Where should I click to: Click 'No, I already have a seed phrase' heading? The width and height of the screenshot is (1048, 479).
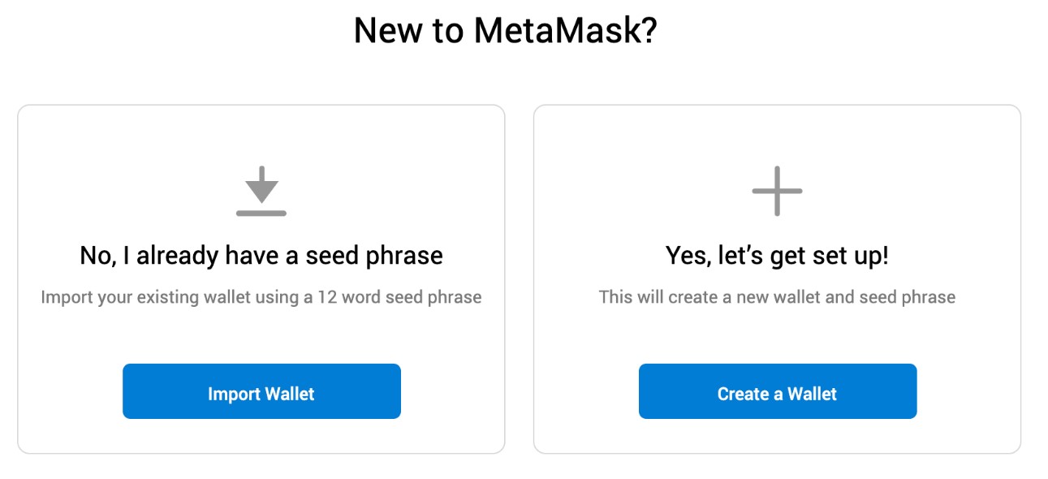coord(261,256)
